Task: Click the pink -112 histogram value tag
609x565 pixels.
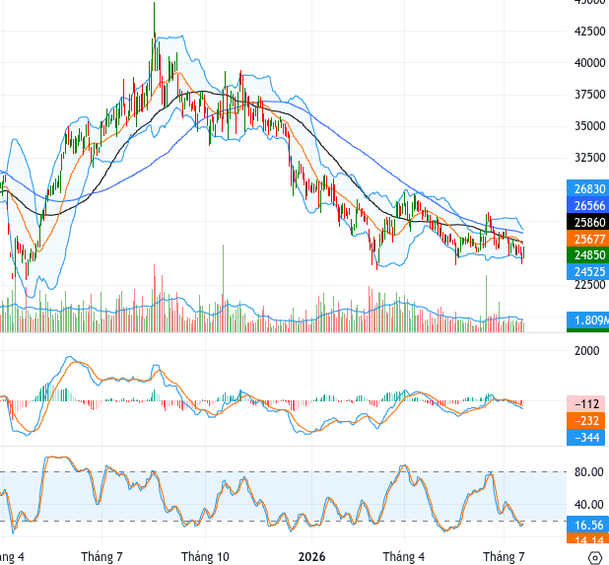Action: coord(585,404)
